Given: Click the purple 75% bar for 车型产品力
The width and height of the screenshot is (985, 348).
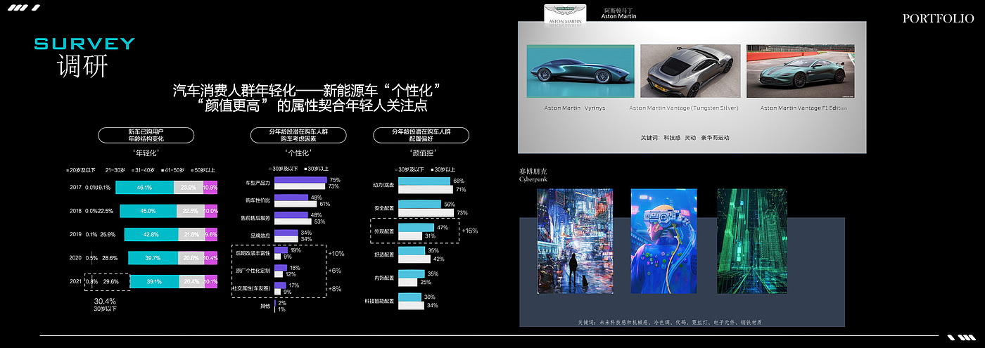Looking at the screenshot, I should pyautogui.click(x=300, y=180).
